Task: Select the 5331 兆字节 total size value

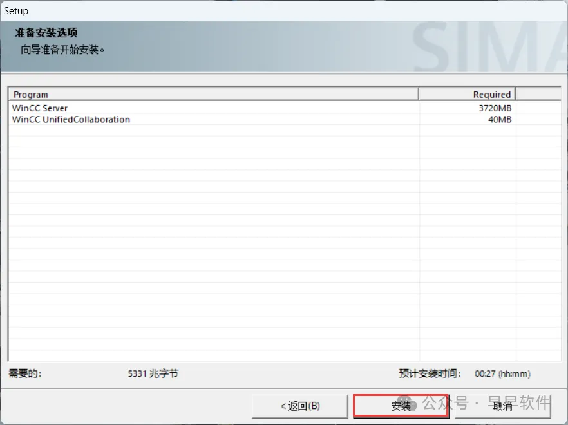Action: pos(153,373)
